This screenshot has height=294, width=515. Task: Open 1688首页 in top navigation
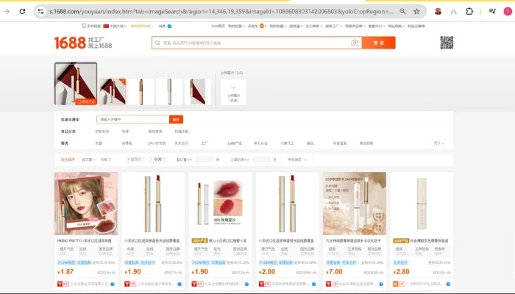coord(218,26)
